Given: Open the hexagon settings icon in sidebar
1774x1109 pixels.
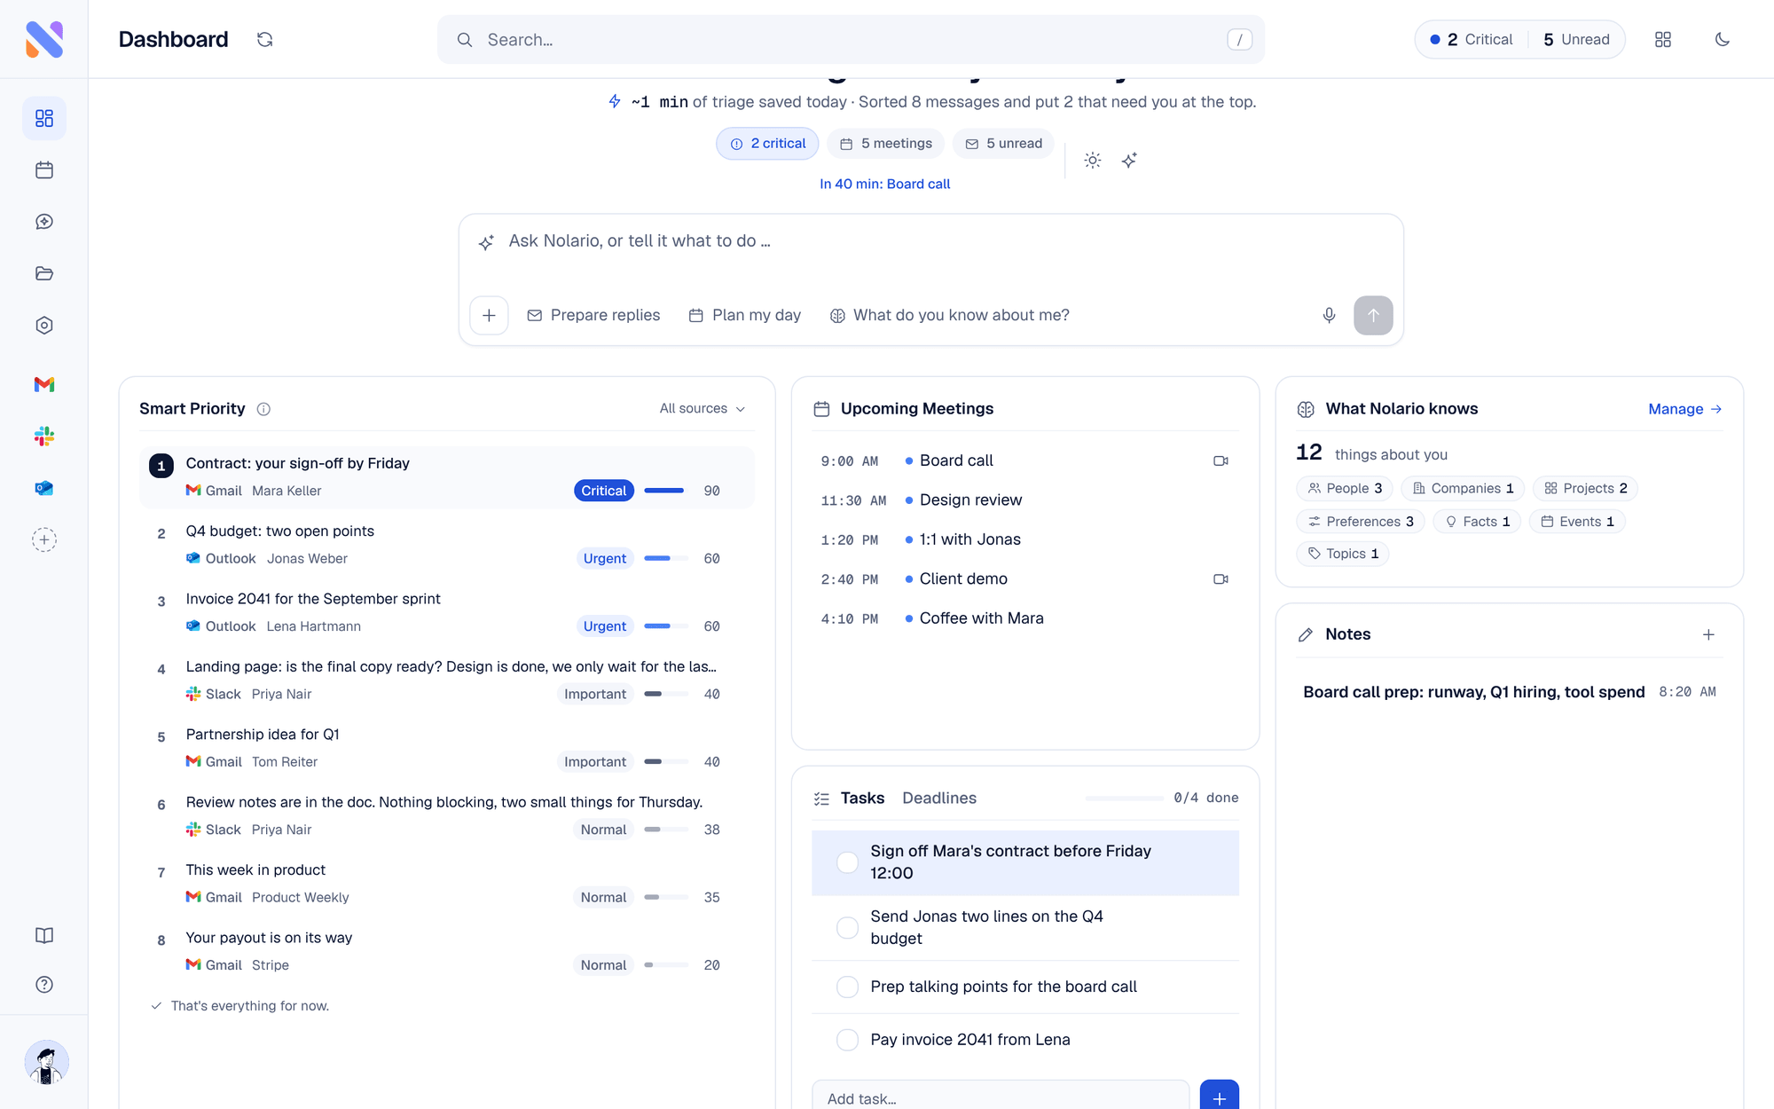Looking at the screenshot, I should (x=44, y=326).
